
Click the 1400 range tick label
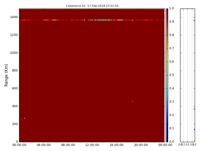(x=14, y=17)
